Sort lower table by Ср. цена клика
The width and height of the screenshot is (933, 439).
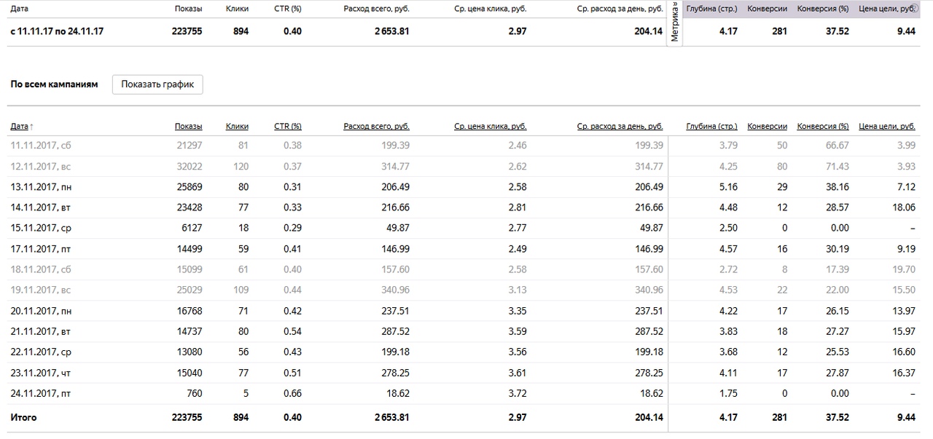coord(490,127)
